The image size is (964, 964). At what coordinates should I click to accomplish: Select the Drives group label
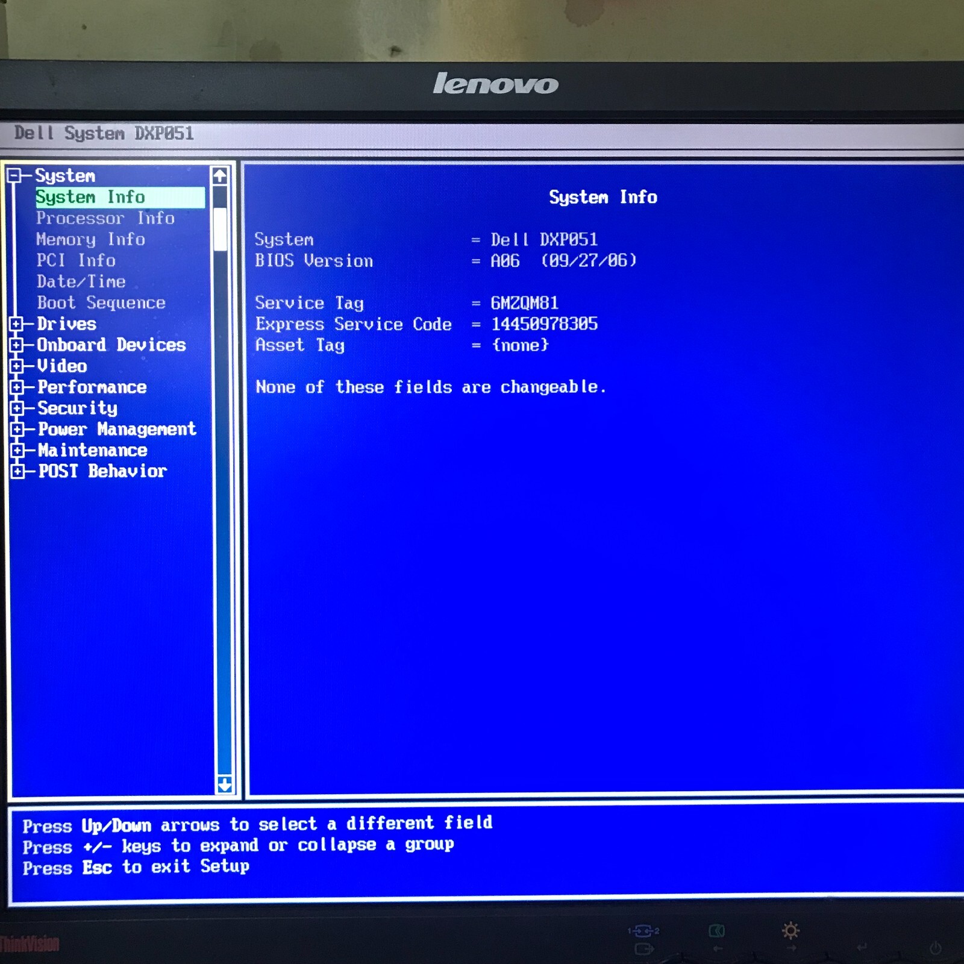[67, 324]
